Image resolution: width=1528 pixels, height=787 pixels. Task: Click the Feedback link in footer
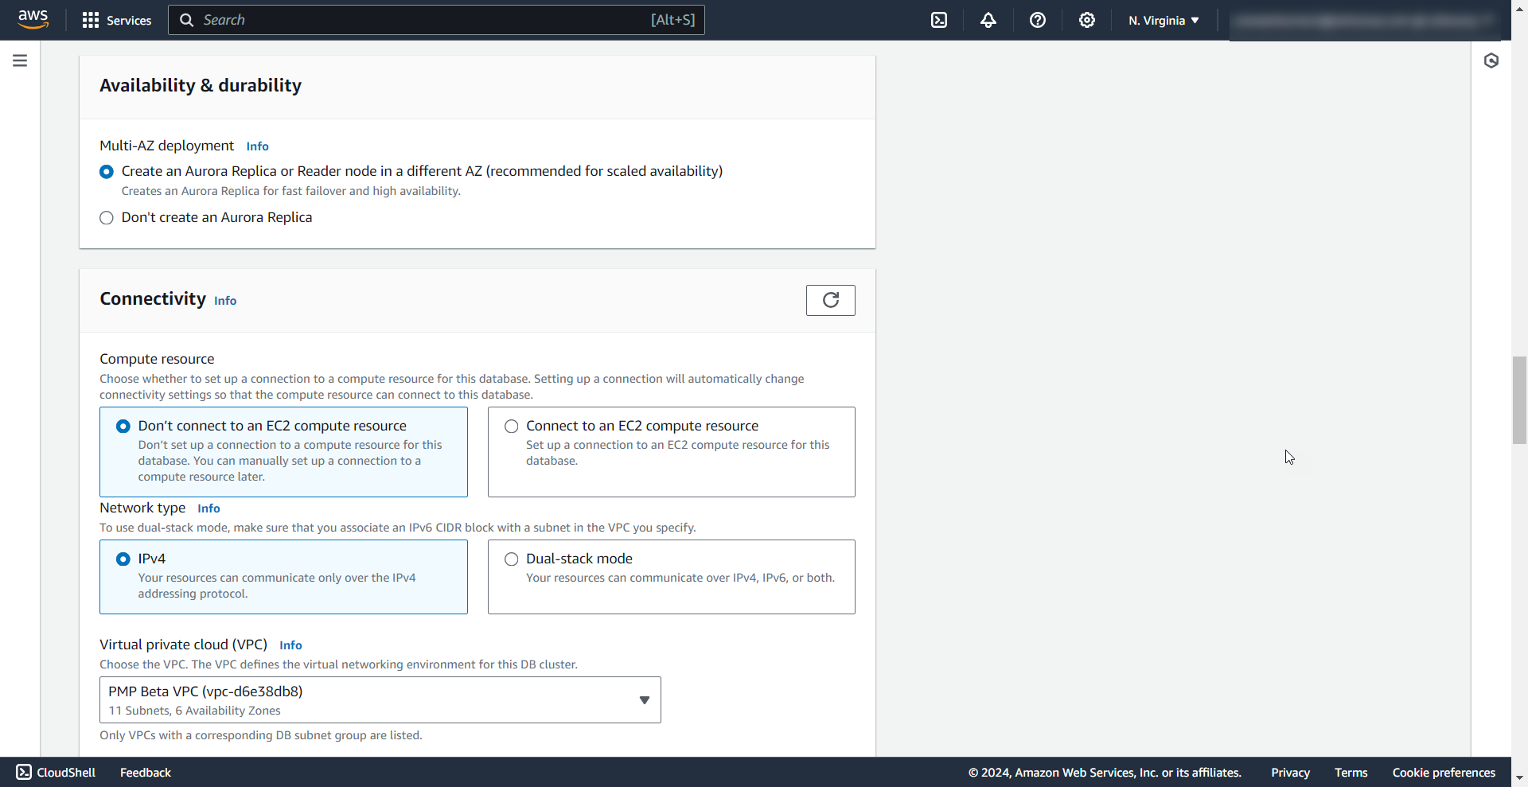[146, 773]
